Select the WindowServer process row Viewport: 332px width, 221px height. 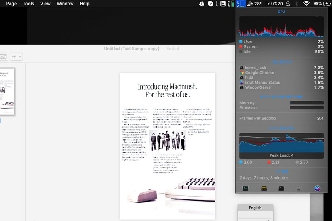pyautogui.click(x=282, y=87)
